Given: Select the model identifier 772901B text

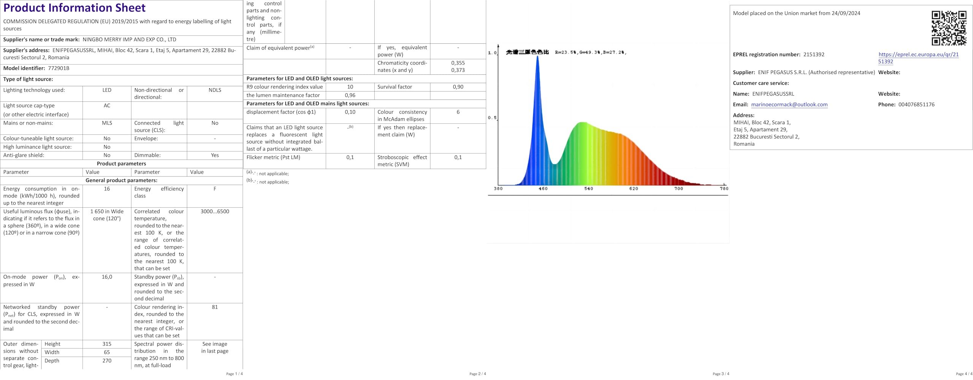Looking at the screenshot, I should [x=59, y=68].
